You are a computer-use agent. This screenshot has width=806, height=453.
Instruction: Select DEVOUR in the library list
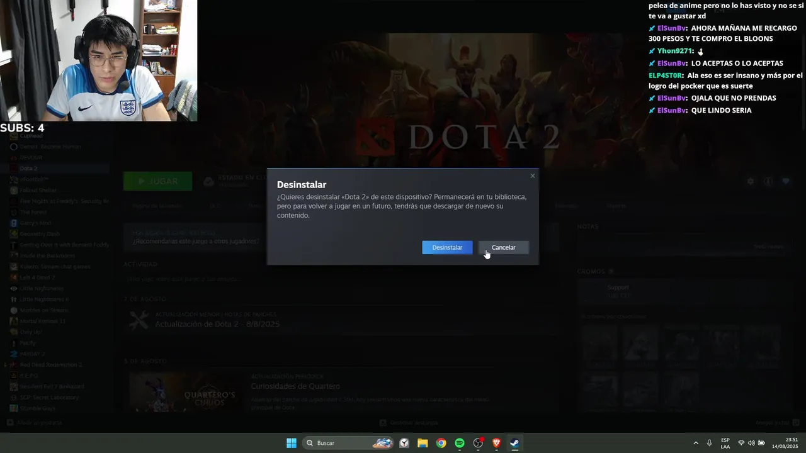point(31,157)
